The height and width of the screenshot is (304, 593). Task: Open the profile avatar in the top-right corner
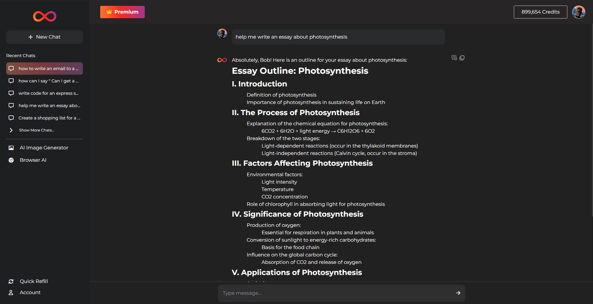pyautogui.click(x=578, y=12)
